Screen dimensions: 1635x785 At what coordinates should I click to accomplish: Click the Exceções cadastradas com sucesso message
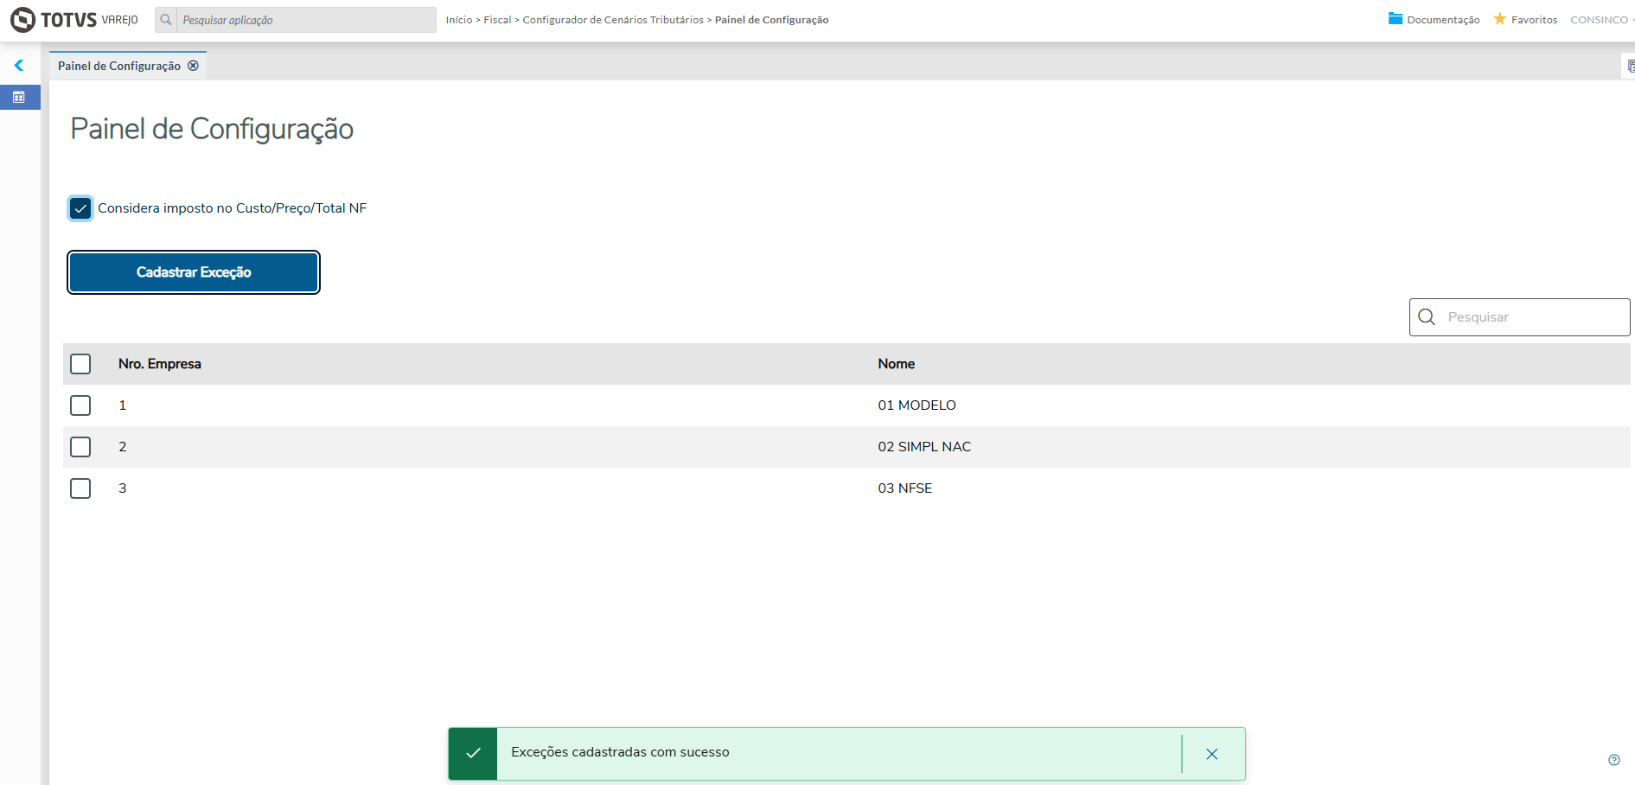pyautogui.click(x=620, y=752)
